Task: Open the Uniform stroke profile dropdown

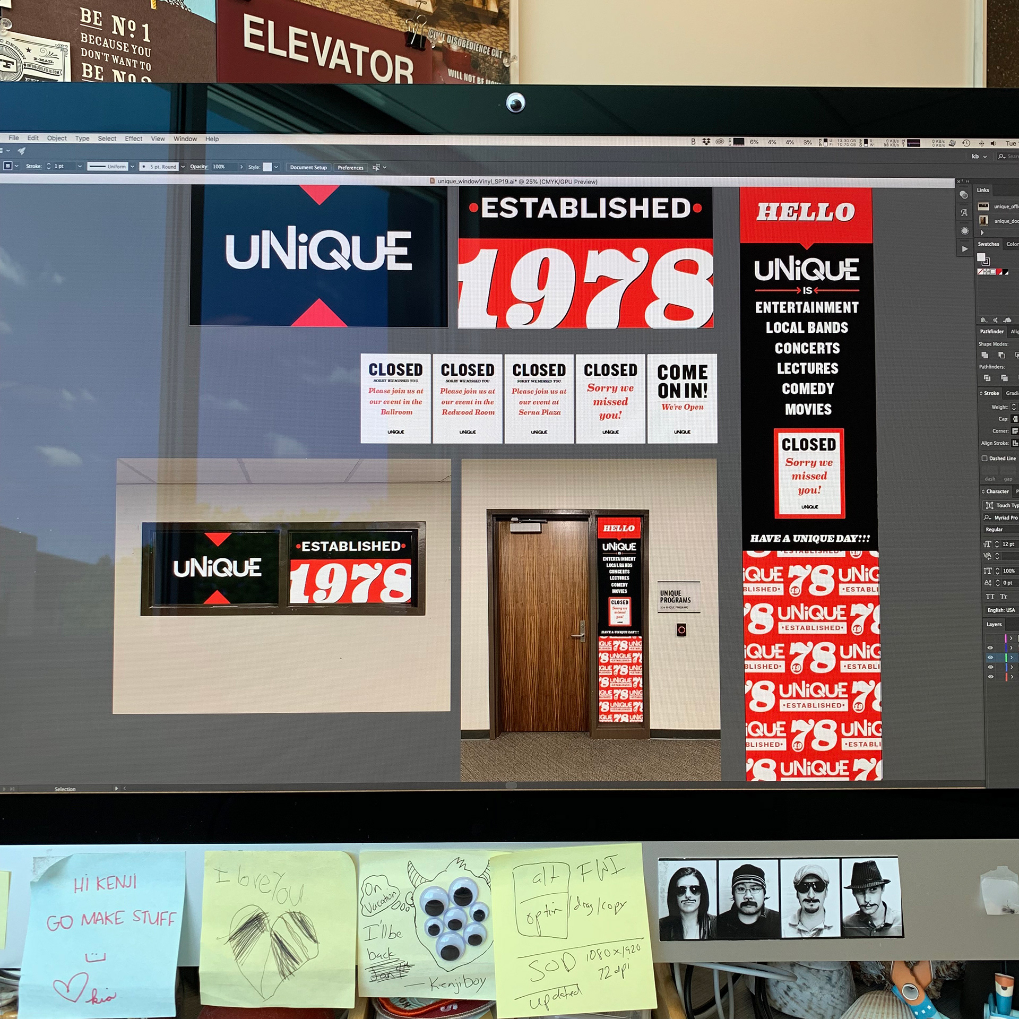Action: tap(132, 167)
